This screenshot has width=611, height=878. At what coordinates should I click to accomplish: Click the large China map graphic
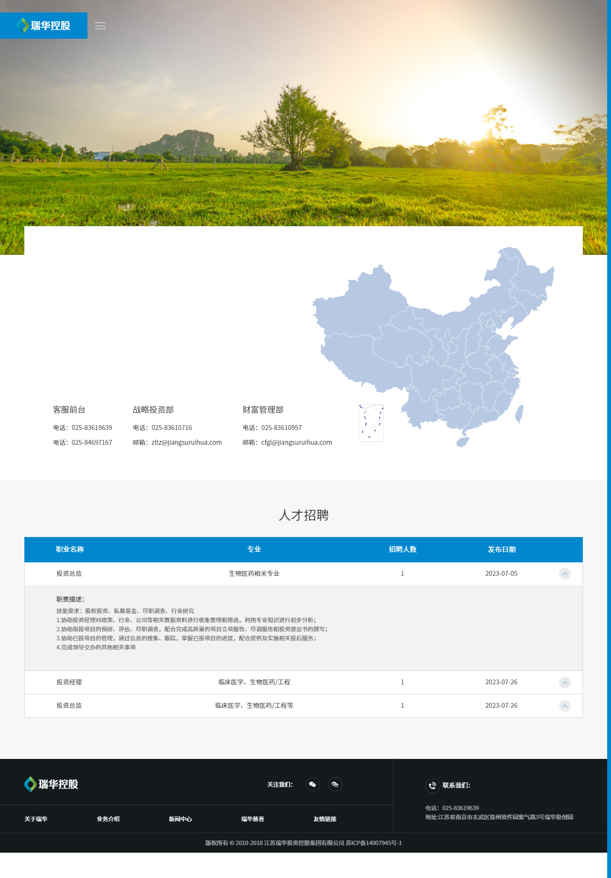[444, 344]
